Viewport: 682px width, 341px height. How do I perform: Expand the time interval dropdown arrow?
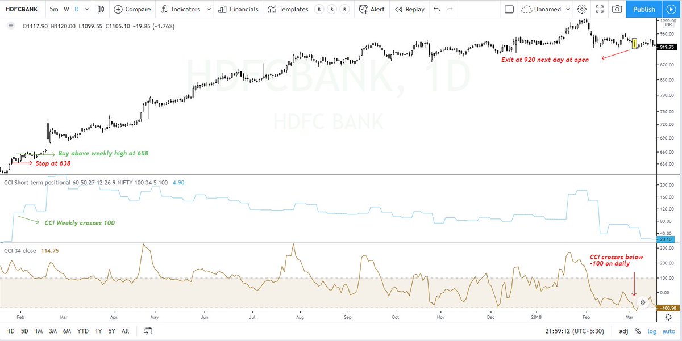[x=86, y=9]
